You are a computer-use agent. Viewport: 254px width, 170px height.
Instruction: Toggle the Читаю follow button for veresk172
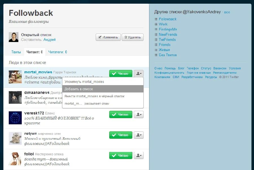121,114
